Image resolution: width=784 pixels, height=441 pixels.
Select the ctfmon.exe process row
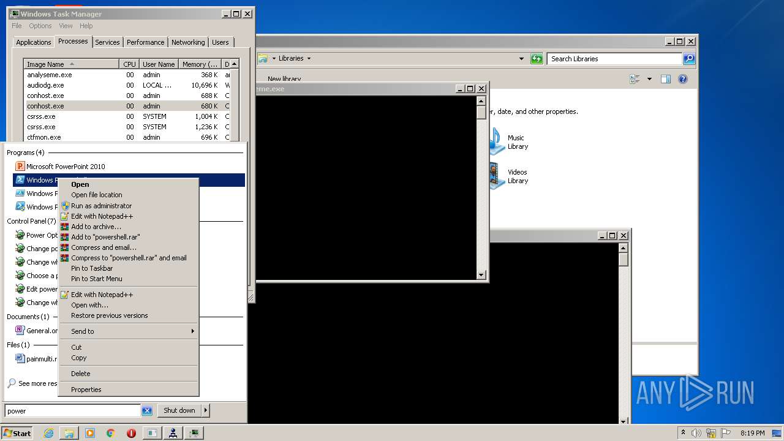coord(127,137)
